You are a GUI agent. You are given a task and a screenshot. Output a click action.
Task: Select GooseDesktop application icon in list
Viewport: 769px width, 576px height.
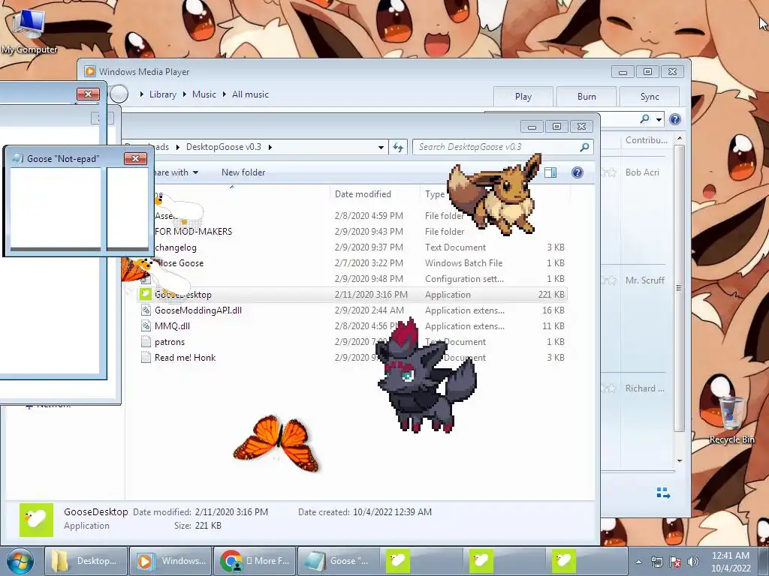coord(145,294)
